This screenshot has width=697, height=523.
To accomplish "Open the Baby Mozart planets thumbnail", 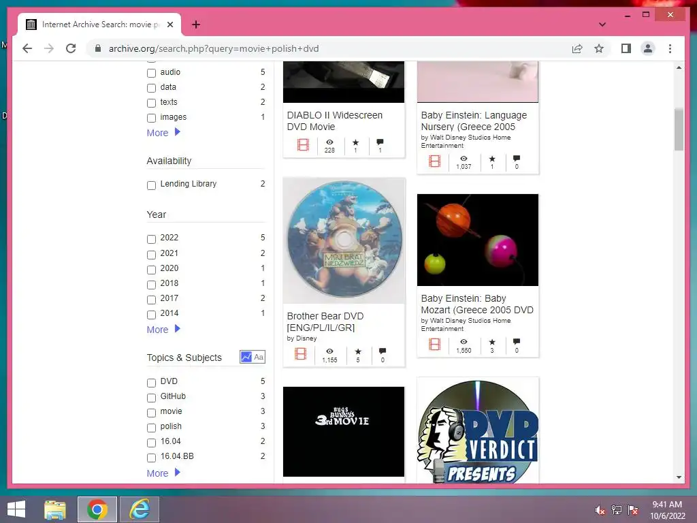I will pos(478,240).
